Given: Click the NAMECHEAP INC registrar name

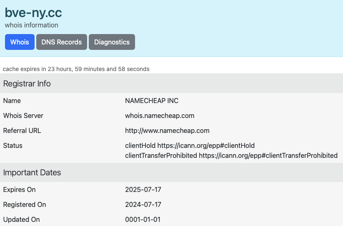Looking at the screenshot, I should click(152, 101).
